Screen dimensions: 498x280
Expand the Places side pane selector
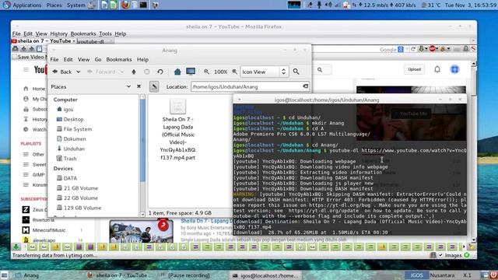128,86
